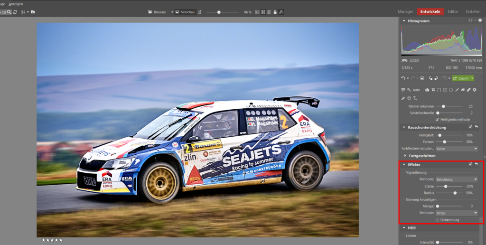The width and height of the screenshot is (486, 245).
Task: Open the Vignettierung Methode Belichtung dropdown
Action: [x=457, y=179]
